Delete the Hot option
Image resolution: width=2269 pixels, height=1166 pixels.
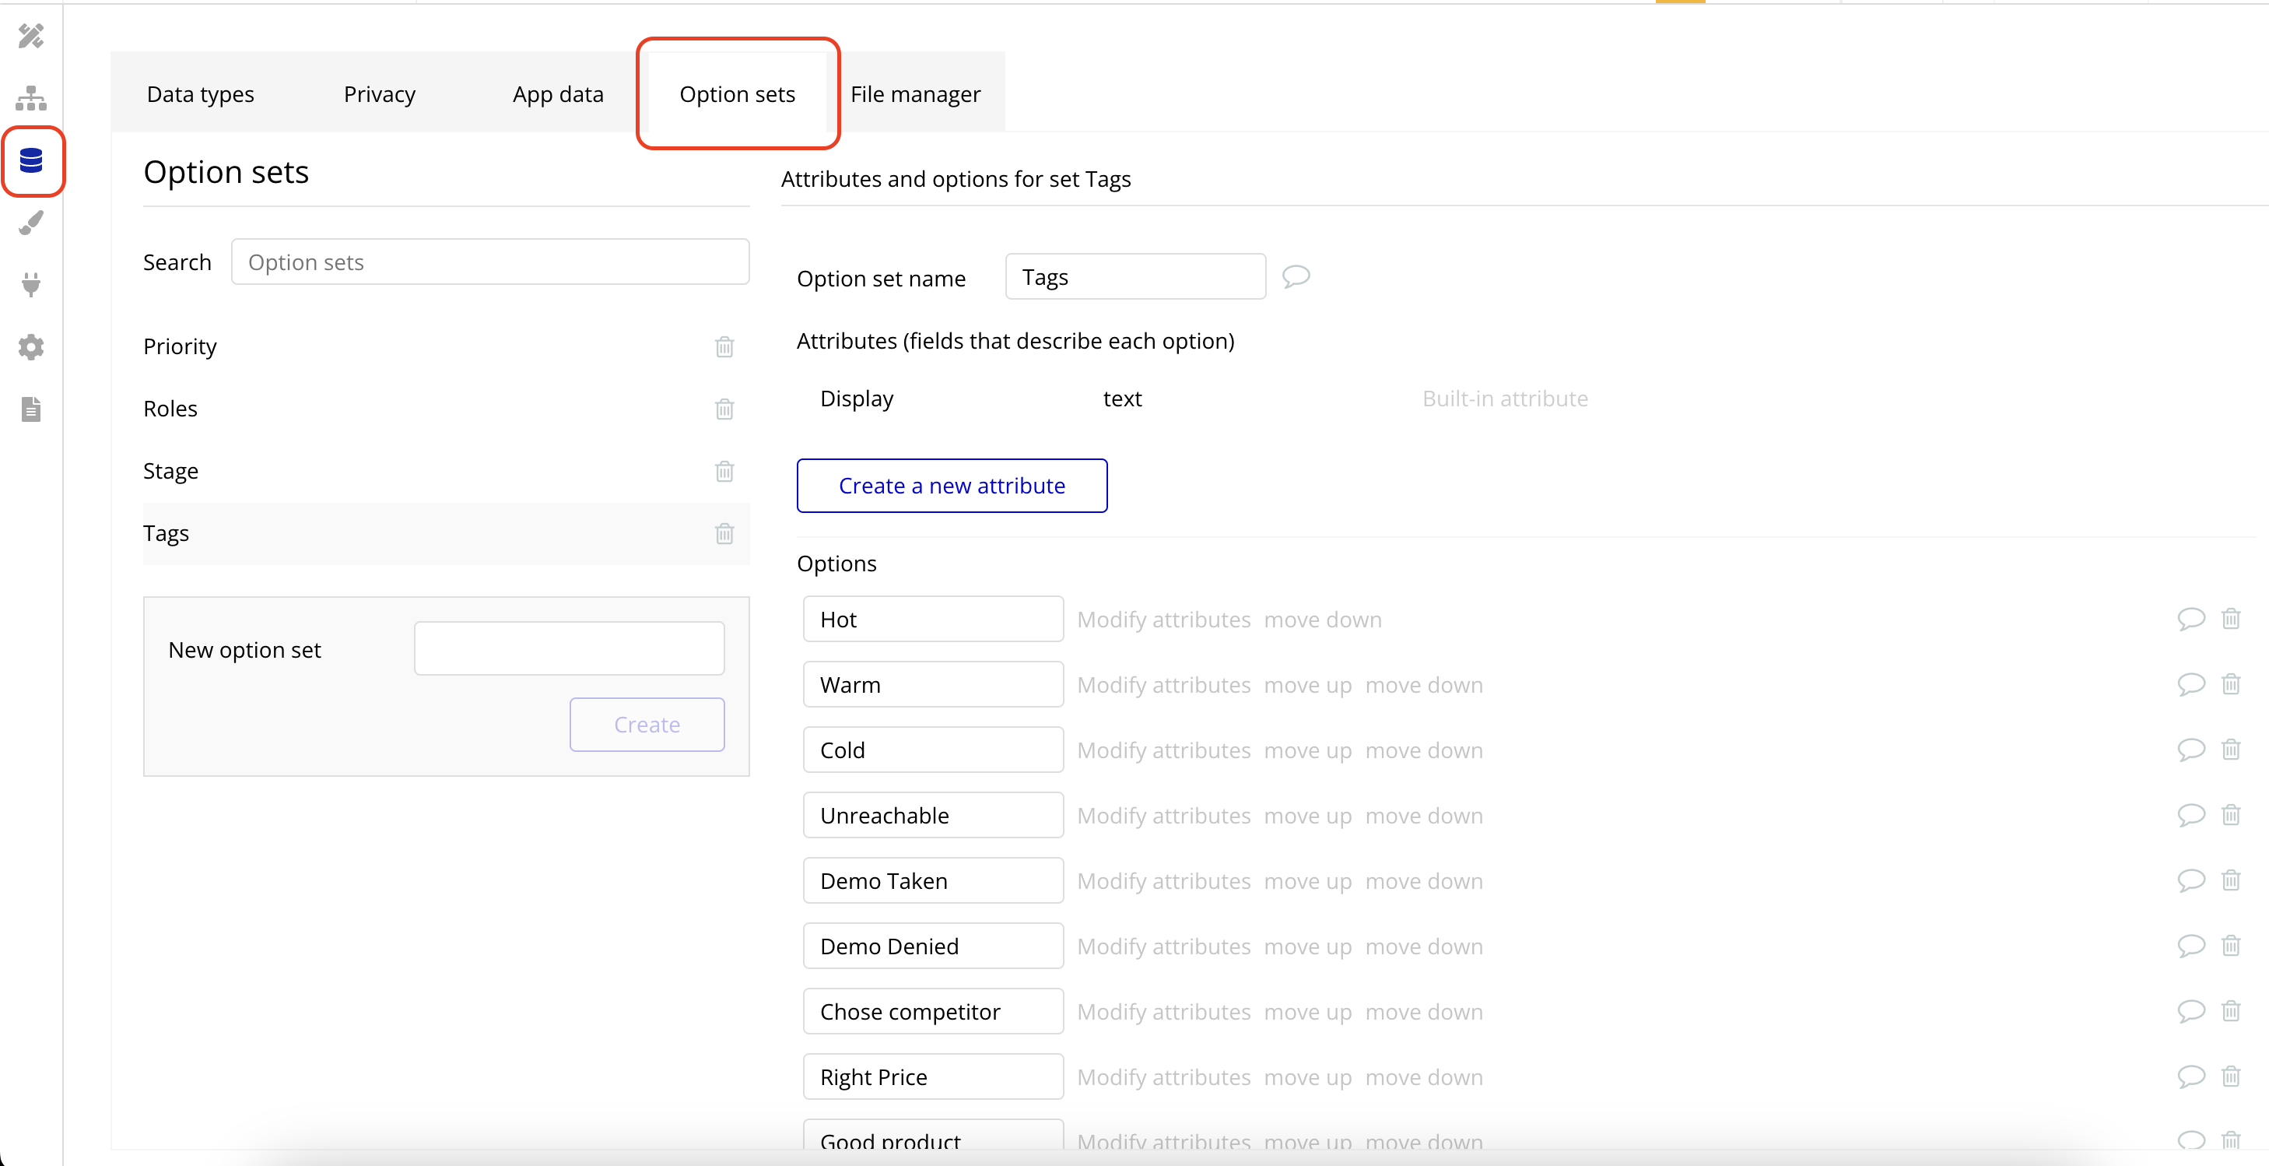click(x=2230, y=619)
